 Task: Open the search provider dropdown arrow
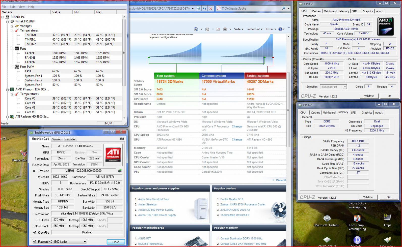coord(289,8)
